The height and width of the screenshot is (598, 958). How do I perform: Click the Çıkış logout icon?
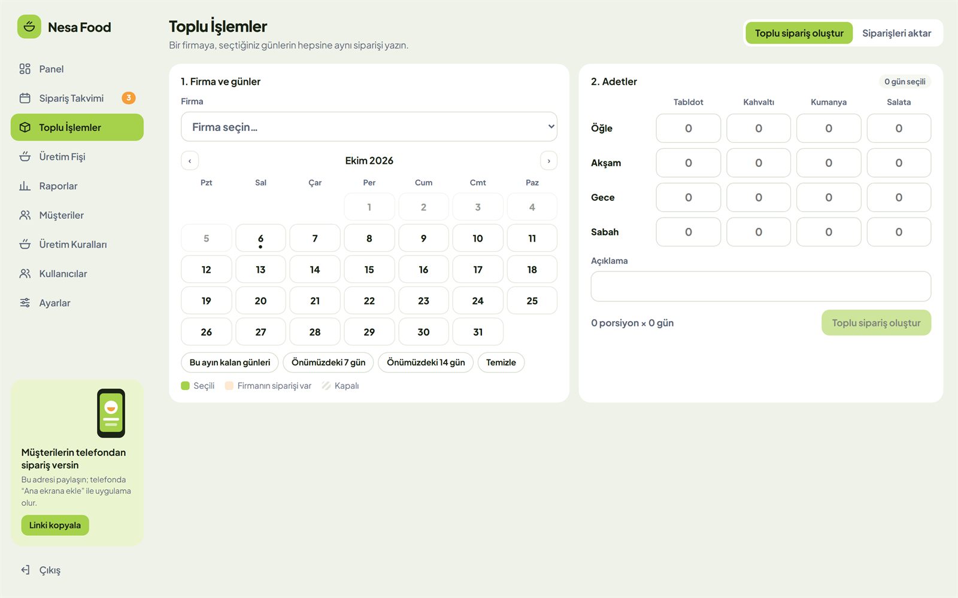pos(25,570)
